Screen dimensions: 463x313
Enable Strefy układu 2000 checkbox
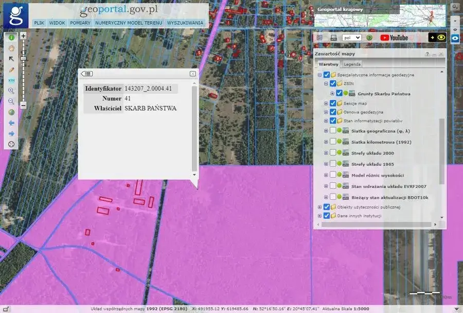click(x=333, y=153)
